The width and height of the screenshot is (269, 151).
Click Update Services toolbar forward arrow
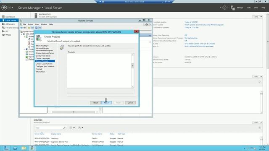point(25,28)
